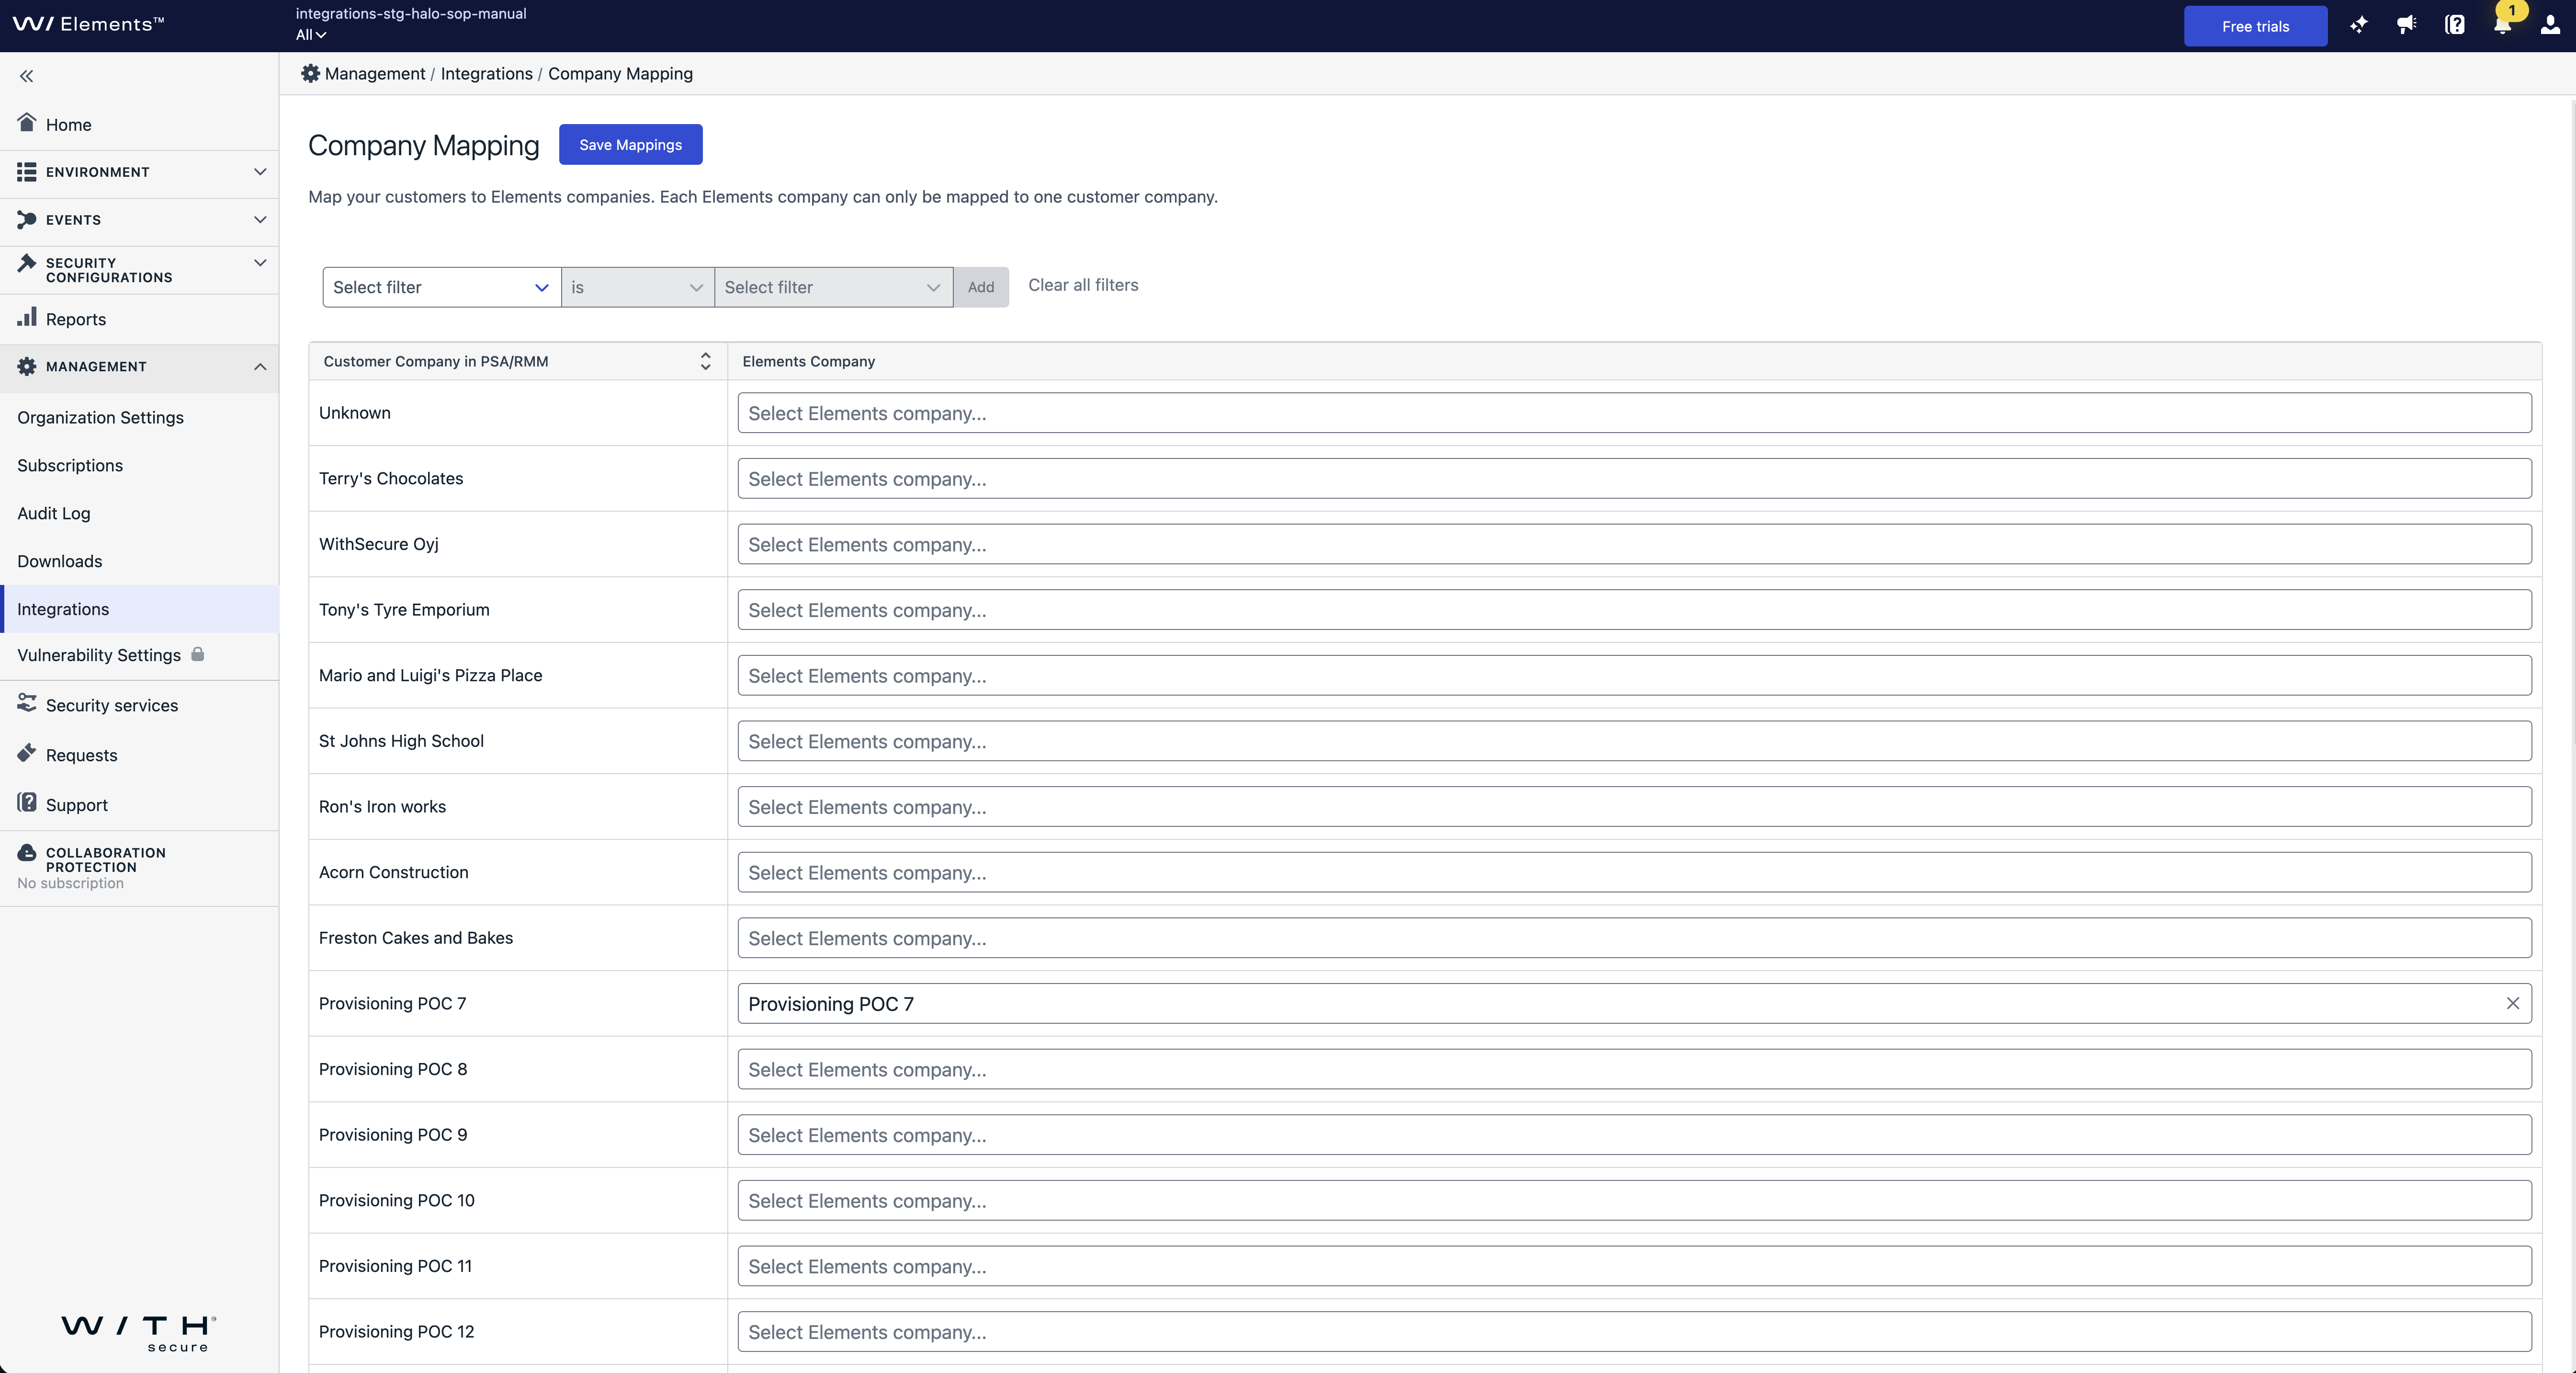
Task: Open the Elements company selector for Tony's Tyre Emporium
Action: pyautogui.click(x=1634, y=609)
